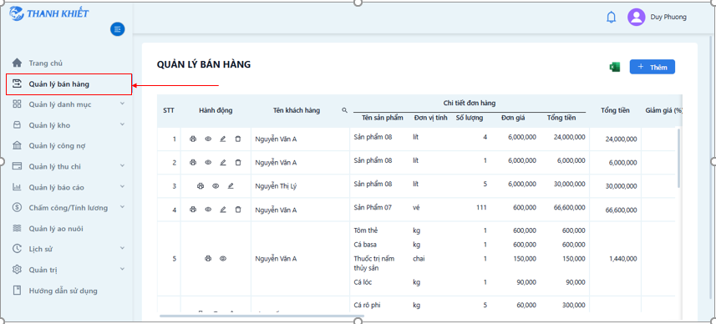Image resolution: width=716 pixels, height=324 pixels.
Task: Expand the Quản lý danh mục chevron
Action: [x=122, y=104]
